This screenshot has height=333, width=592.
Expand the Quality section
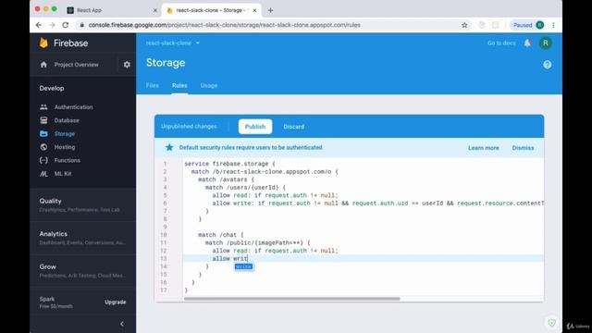[82, 204]
